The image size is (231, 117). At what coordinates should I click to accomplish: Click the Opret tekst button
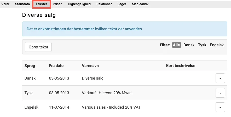pyautogui.click(x=38, y=47)
